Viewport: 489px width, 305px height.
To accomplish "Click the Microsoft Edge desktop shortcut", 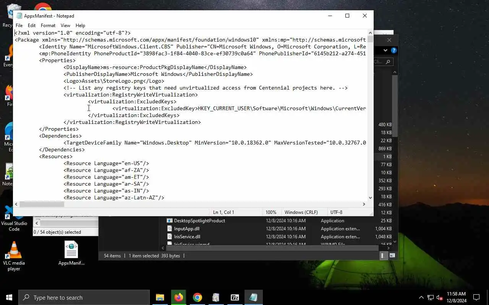I will (x=8, y=137).
